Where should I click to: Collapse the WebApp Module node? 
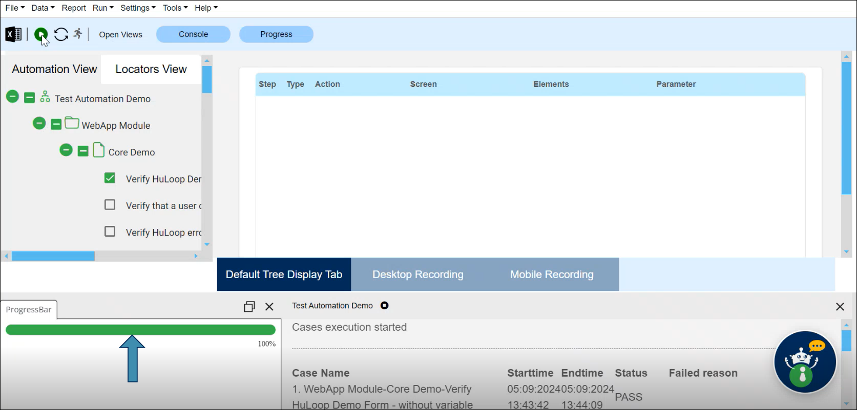[x=39, y=123]
